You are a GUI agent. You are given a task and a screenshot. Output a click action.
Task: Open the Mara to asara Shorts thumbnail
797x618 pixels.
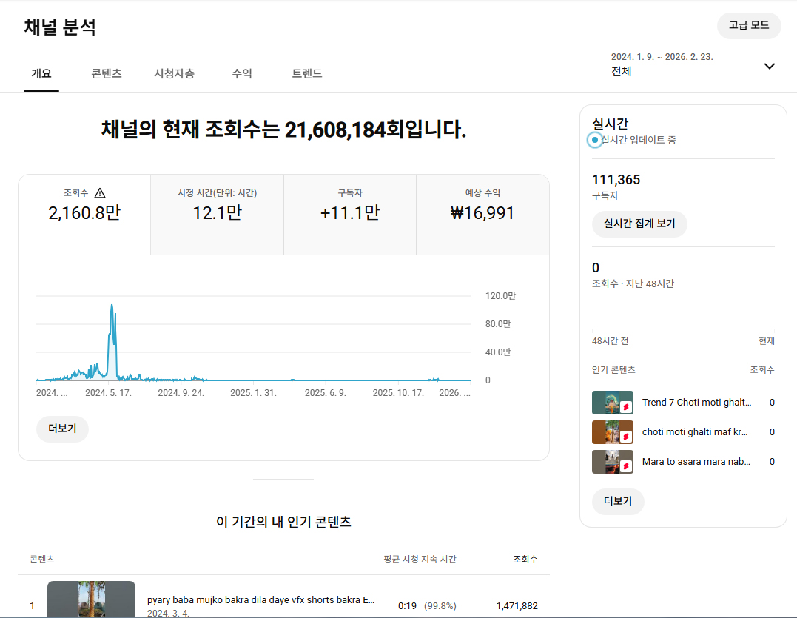(612, 462)
